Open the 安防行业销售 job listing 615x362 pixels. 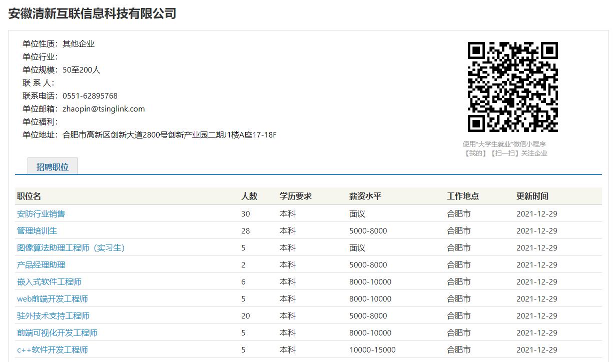(x=41, y=214)
